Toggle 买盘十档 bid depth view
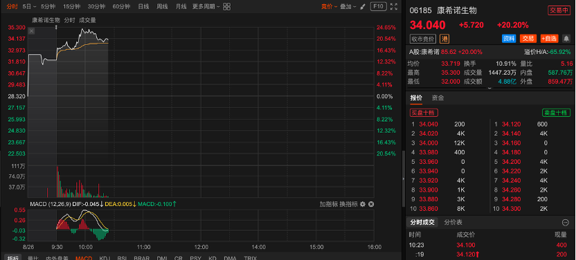 [424, 113]
